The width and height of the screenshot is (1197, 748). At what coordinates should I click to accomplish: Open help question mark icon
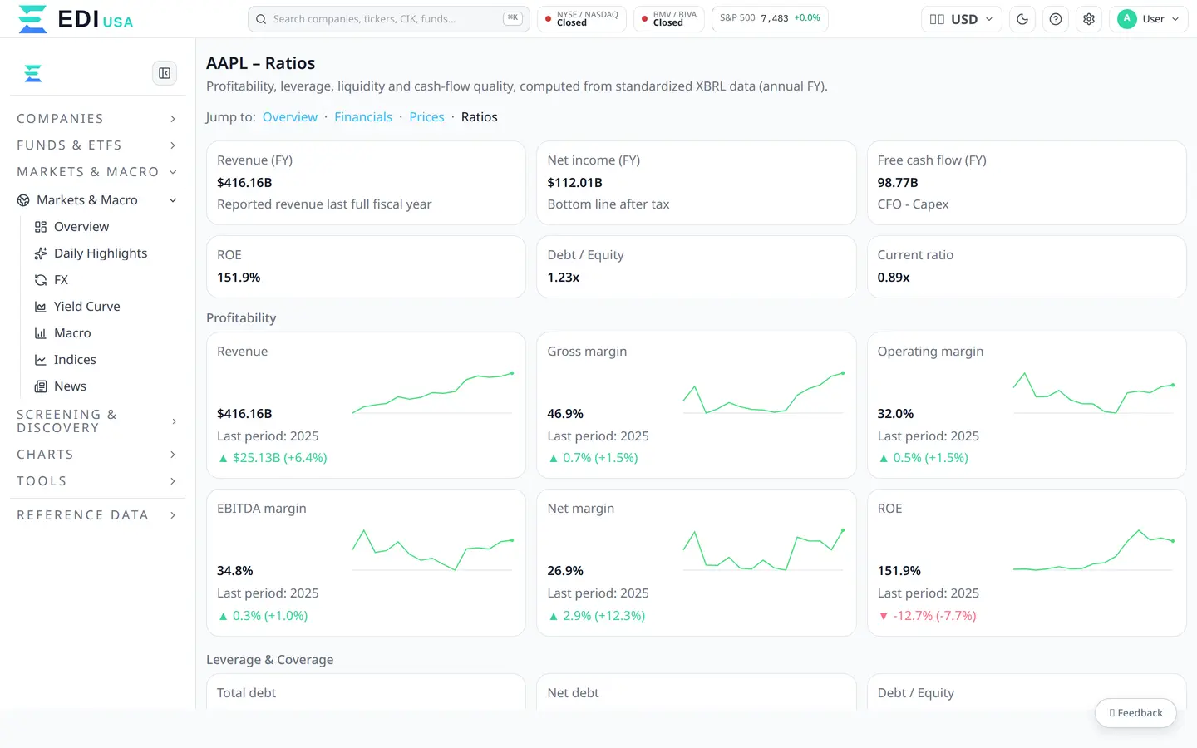click(1056, 19)
